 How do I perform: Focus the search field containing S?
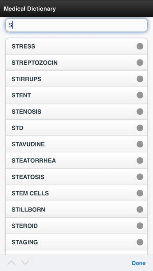[76, 25]
